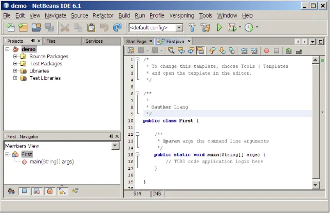
Task: Open Debug main project dropdown arrow
Action: 240,27
